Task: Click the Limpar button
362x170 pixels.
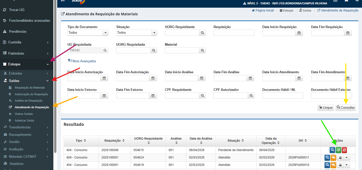Action: coord(325,108)
